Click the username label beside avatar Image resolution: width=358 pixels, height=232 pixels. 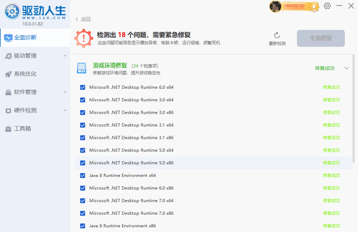point(295,7)
